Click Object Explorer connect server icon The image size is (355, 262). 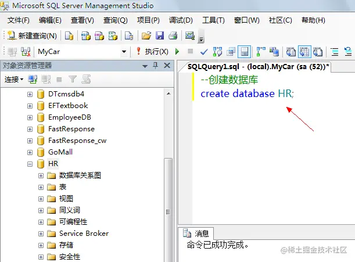click(33, 80)
